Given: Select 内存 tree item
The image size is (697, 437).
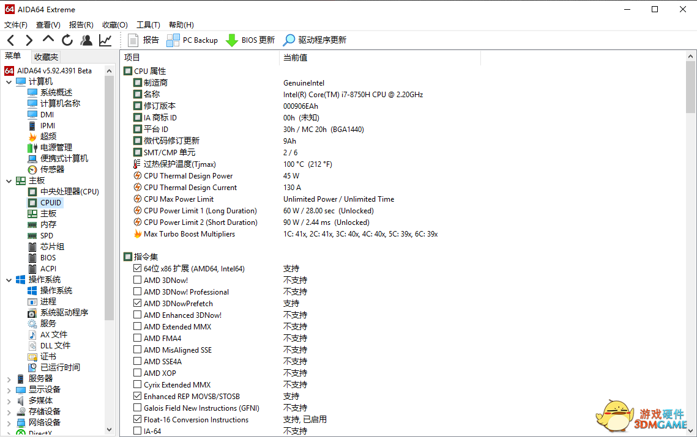Looking at the screenshot, I should (x=48, y=225).
